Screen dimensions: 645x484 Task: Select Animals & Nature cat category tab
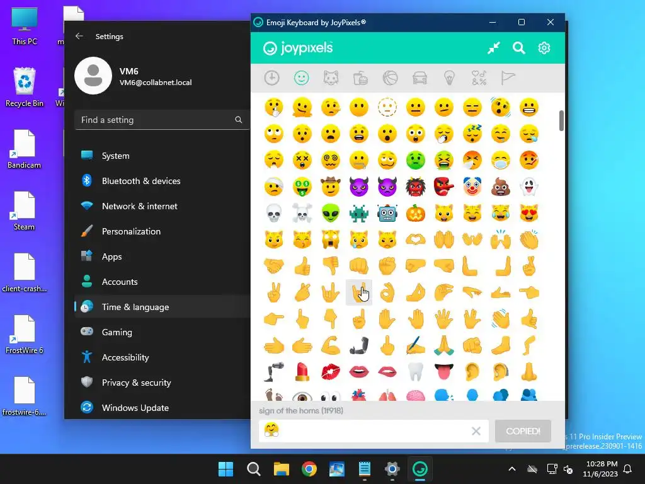point(331,78)
